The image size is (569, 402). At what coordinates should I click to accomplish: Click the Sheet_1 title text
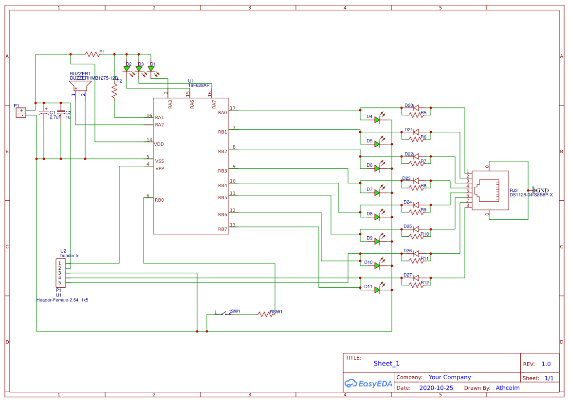coord(386,364)
